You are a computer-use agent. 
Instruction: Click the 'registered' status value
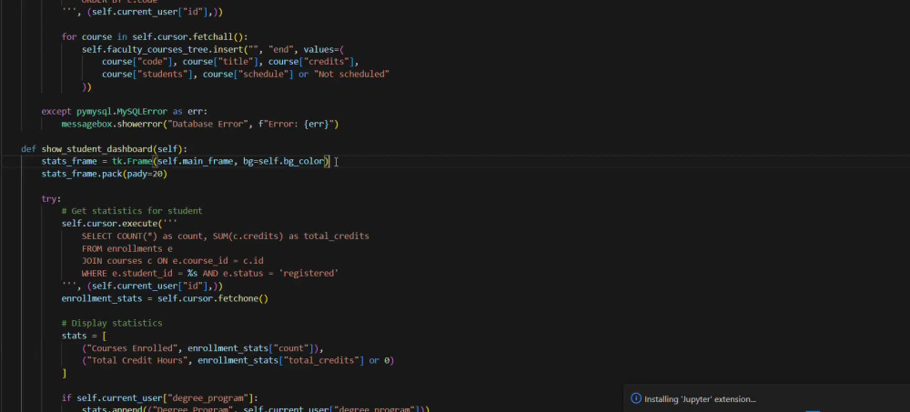[x=308, y=274]
